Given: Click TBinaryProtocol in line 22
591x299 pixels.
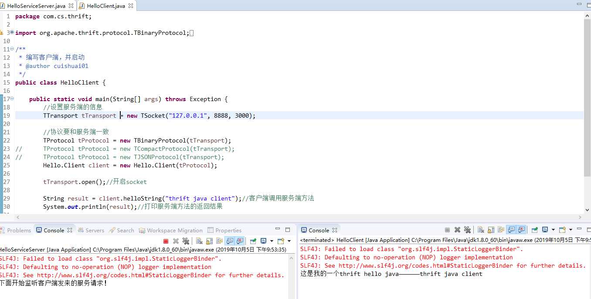Looking at the screenshot, I should tap(160, 140).
